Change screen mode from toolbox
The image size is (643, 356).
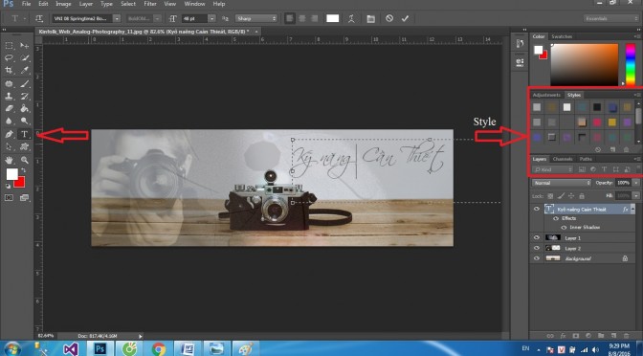pos(25,198)
